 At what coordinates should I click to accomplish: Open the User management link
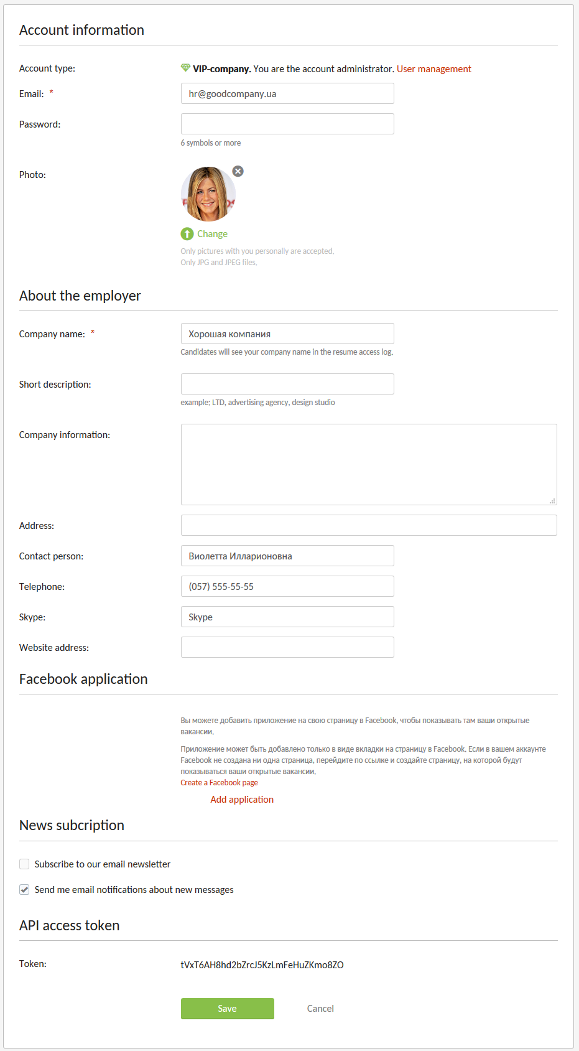click(x=433, y=68)
